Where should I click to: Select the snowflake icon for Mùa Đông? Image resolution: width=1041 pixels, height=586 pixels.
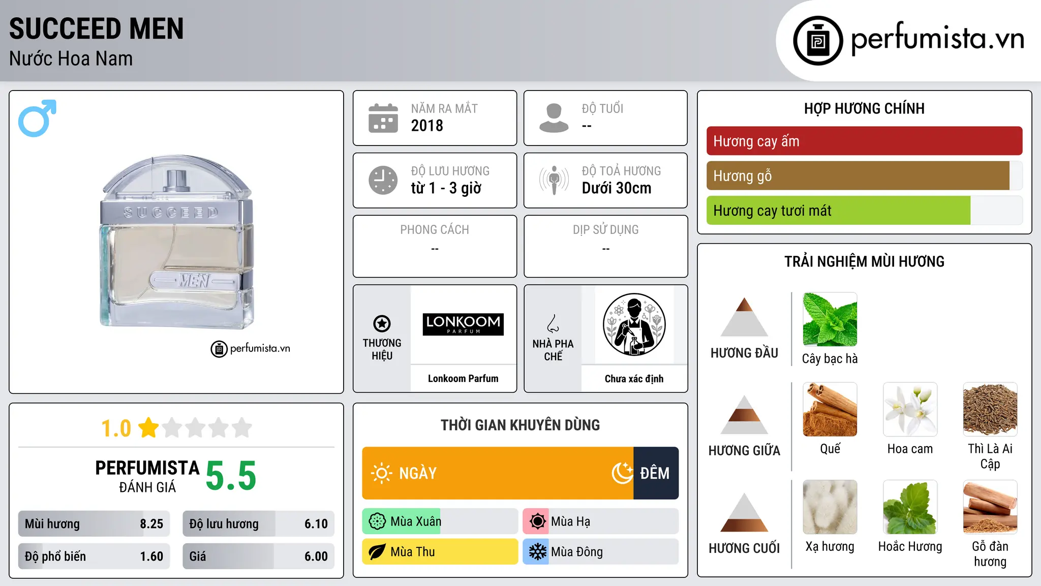click(537, 552)
